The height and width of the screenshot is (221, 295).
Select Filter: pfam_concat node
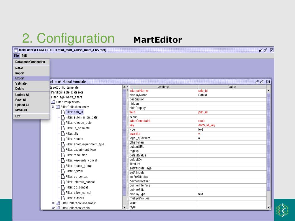pos(78,193)
